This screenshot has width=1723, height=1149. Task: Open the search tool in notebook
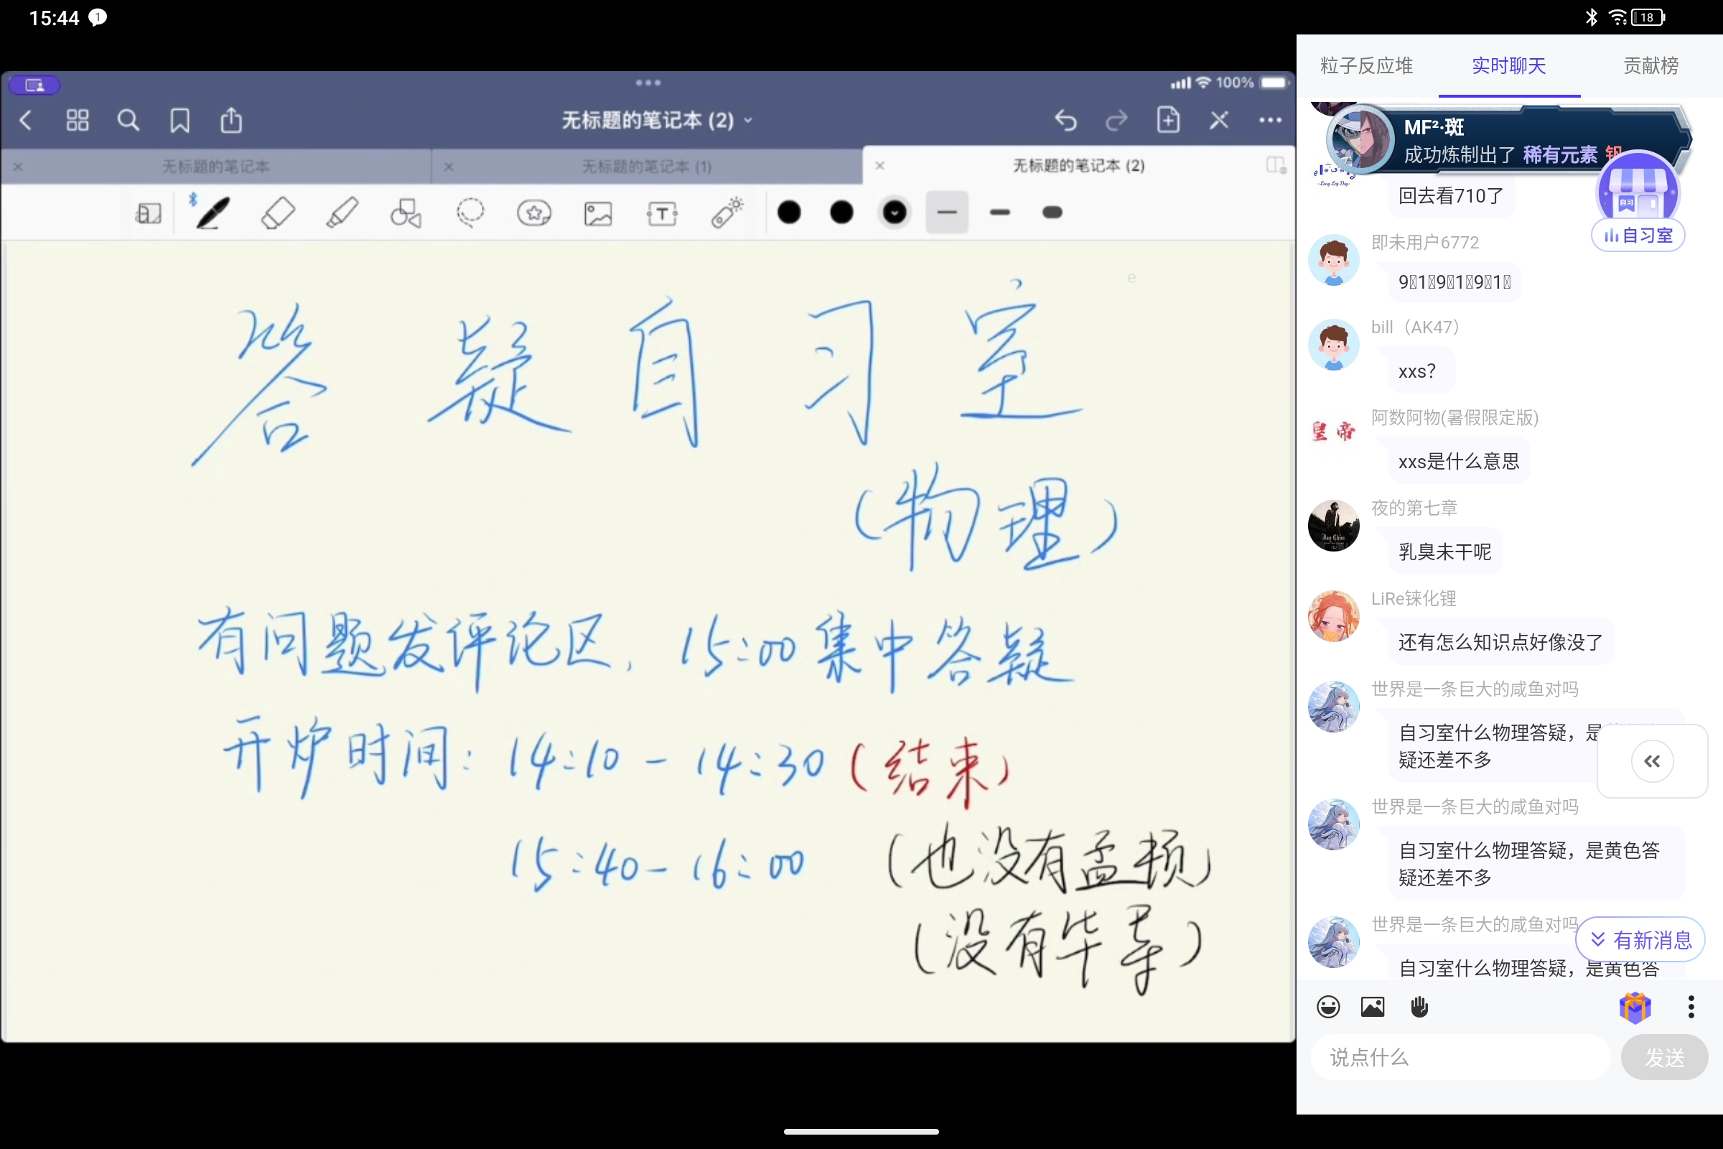point(129,120)
